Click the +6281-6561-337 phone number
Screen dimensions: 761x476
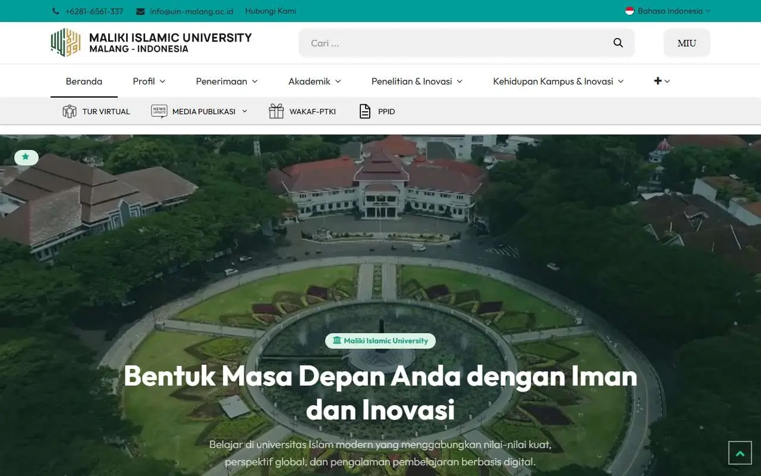point(95,11)
